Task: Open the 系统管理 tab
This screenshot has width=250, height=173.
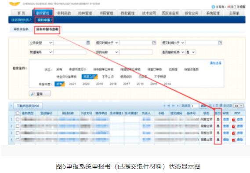Action: point(213,13)
